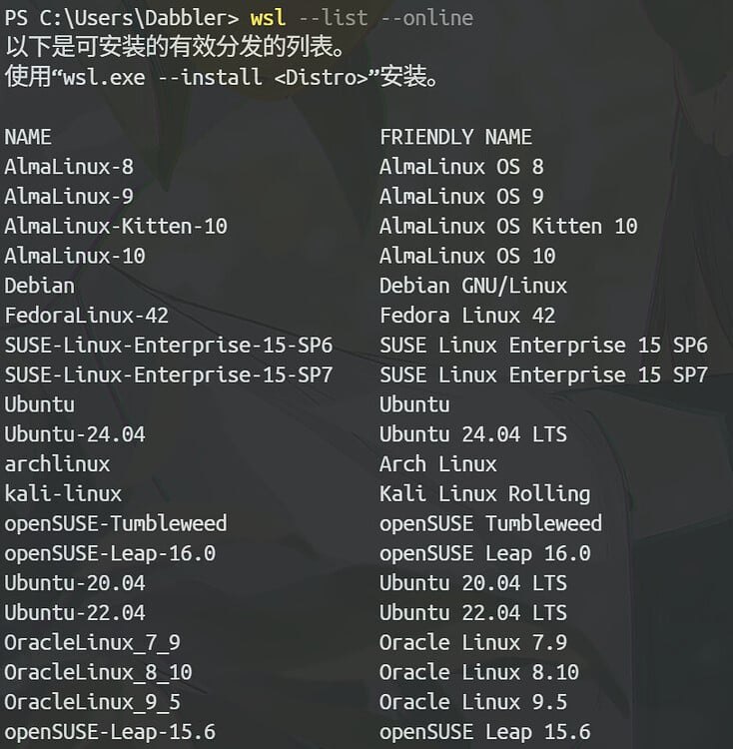Screen dimensions: 733x749
Task: Click the FedoraLinux-42 distro name
Action: [x=87, y=316]
